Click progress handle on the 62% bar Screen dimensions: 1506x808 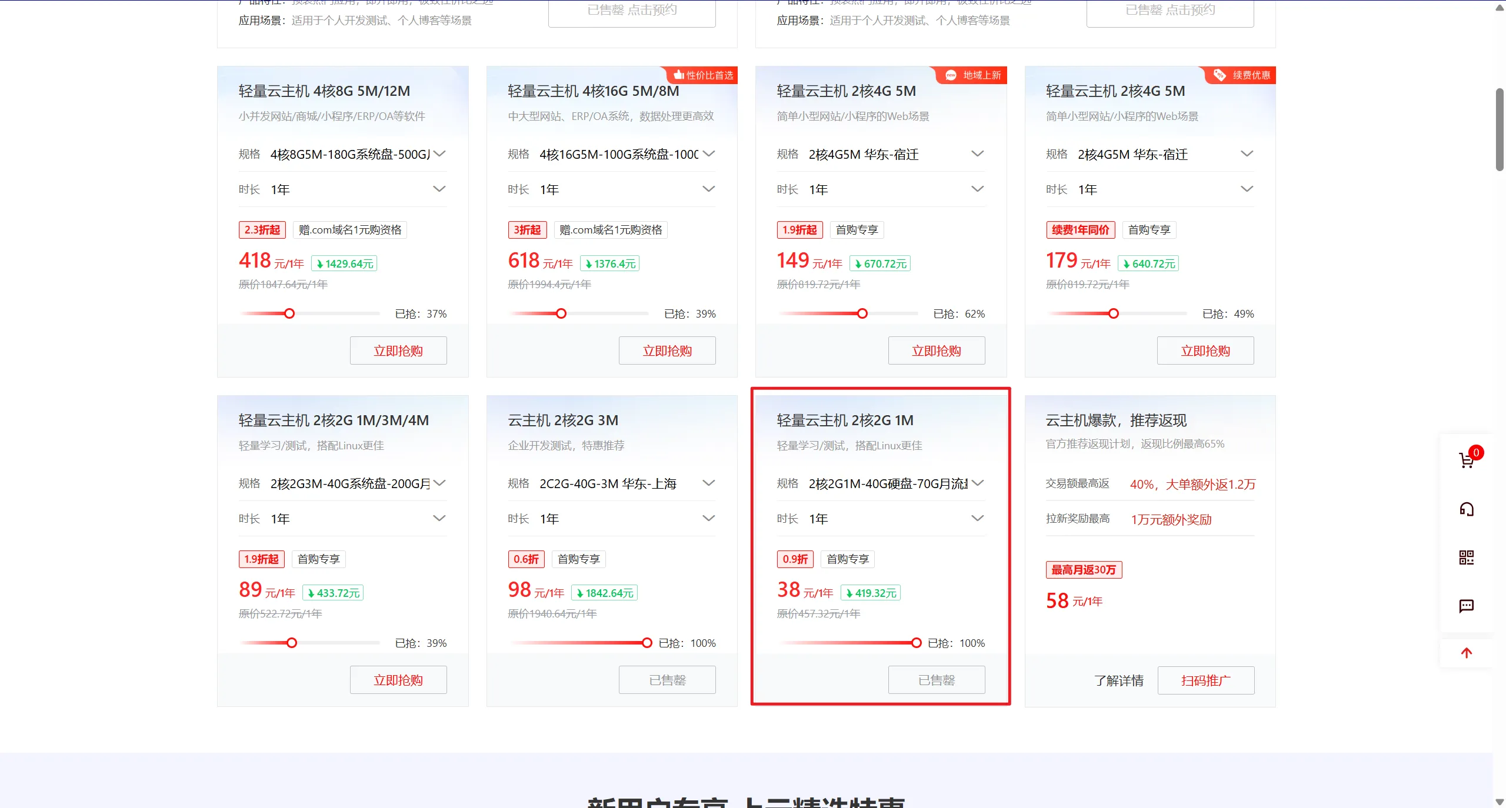[862, 313]
